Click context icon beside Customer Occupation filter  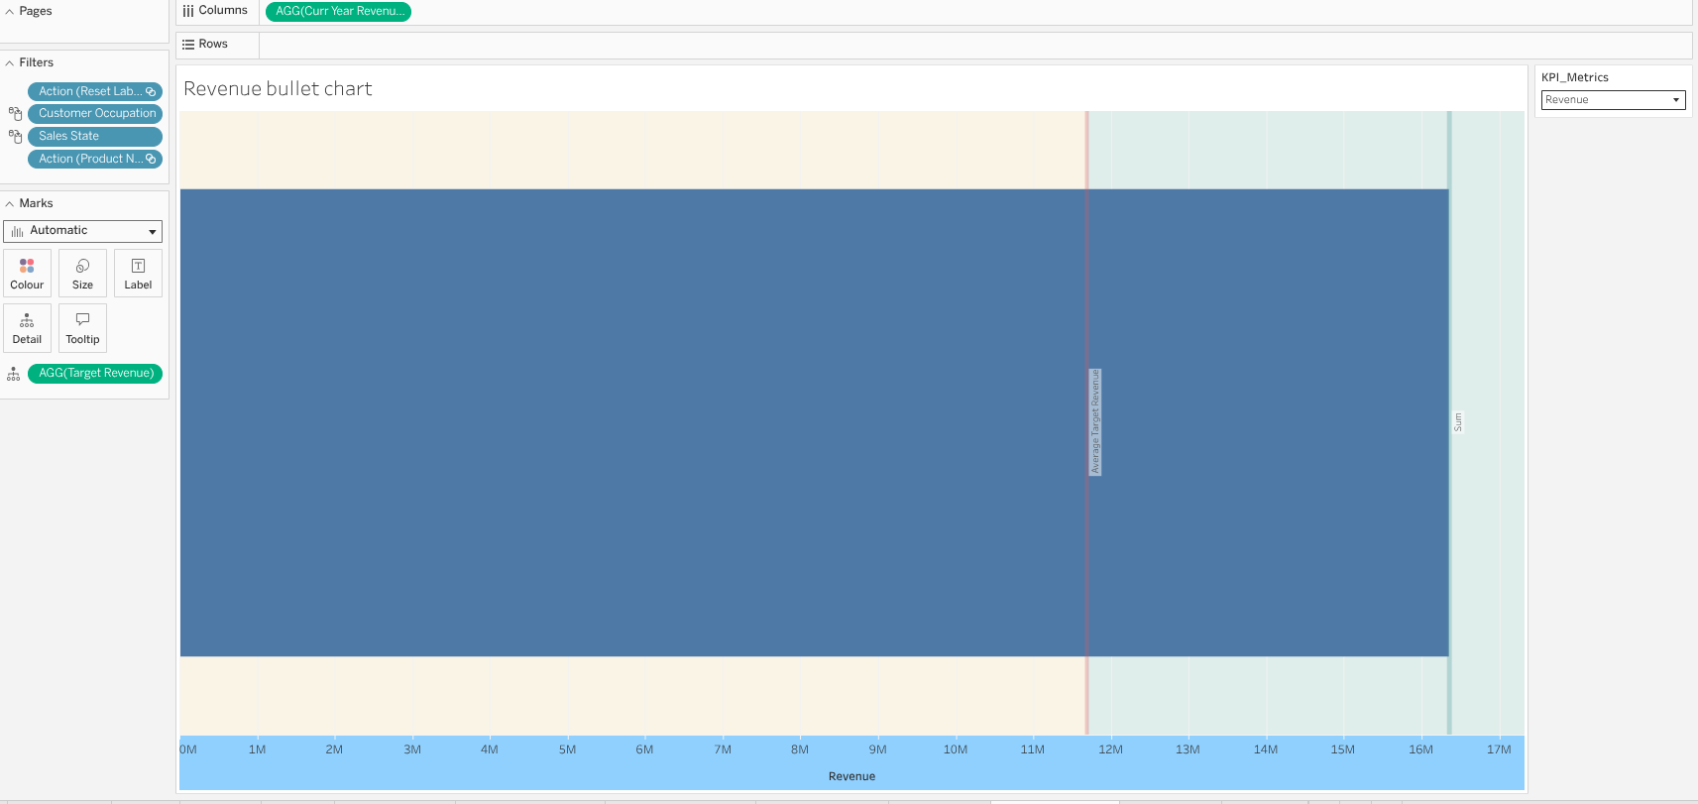tap(15, 114)
